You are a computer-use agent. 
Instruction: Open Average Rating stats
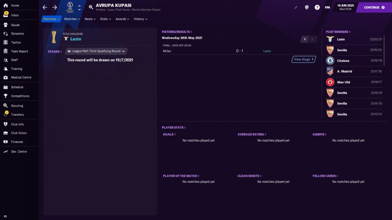[252, 134]
